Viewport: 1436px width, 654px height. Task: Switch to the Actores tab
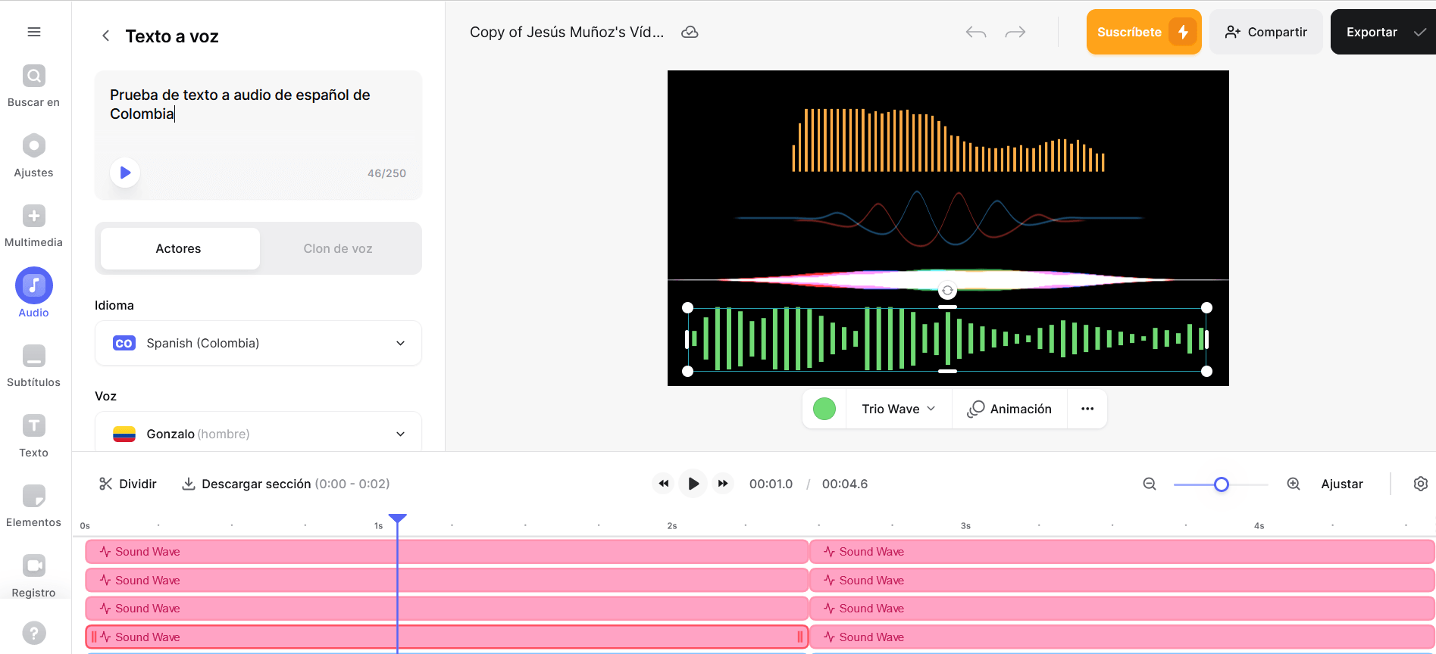(x=180, y=248)
